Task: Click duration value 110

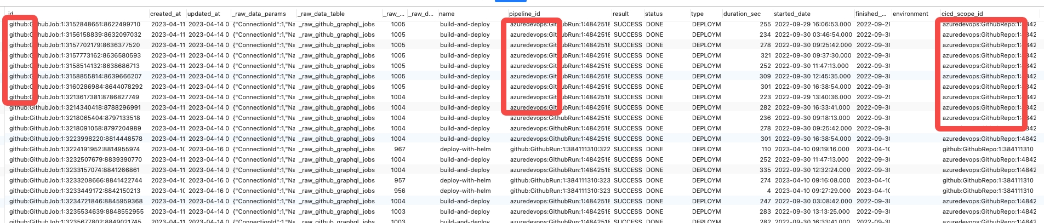Action: [766, 149]
